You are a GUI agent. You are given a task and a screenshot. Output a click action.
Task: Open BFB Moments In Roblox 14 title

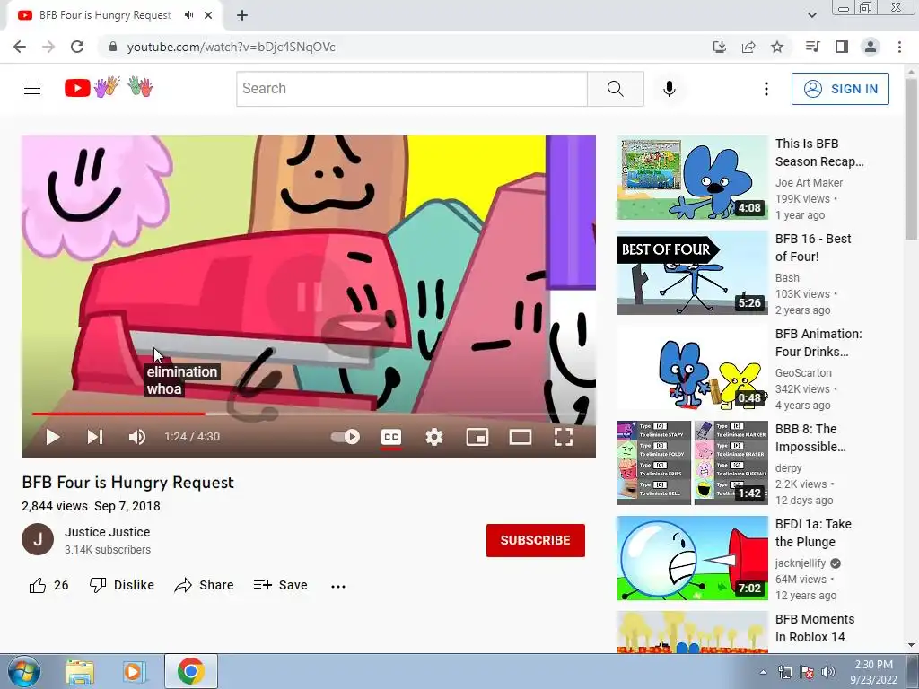(x=815, y=628)
